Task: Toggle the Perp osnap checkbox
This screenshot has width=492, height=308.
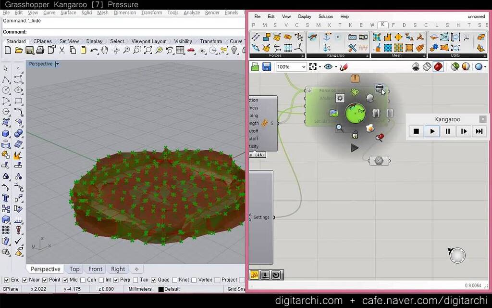Action: pos(116,280)
